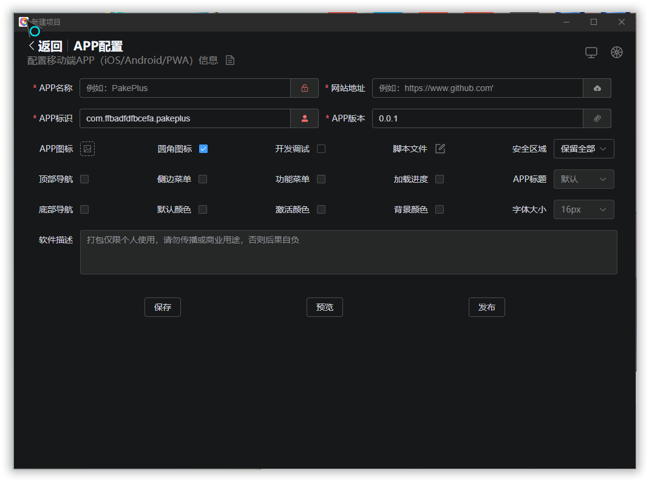This screenshot has width=649, height=482.
Task: Click the paperclip icon beside APP版本
Action: 597,118
